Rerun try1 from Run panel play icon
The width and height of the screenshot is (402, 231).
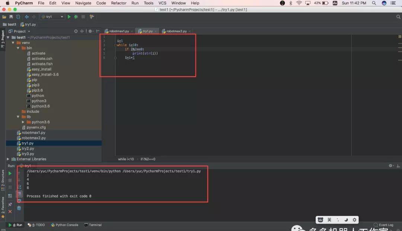(x=10, y=173)
